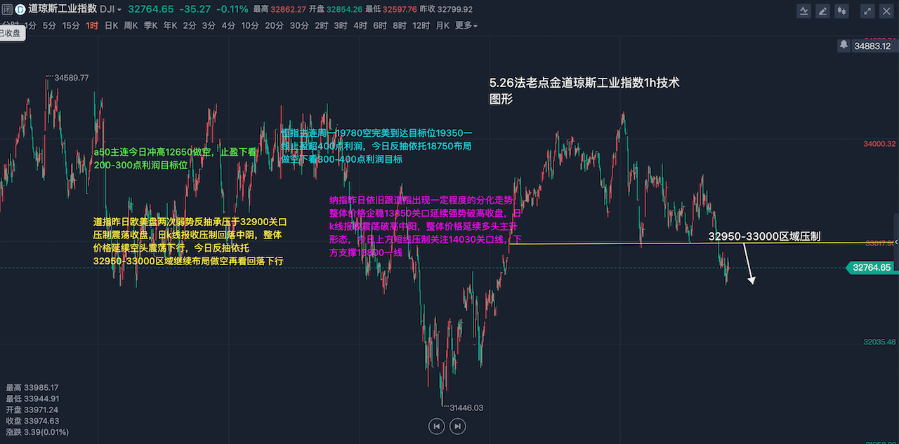Image resolution: width=899 pixels, height=444 pixels.
Task: Expand the 更多 timeframe dropdown
Action: pos(466,26)
